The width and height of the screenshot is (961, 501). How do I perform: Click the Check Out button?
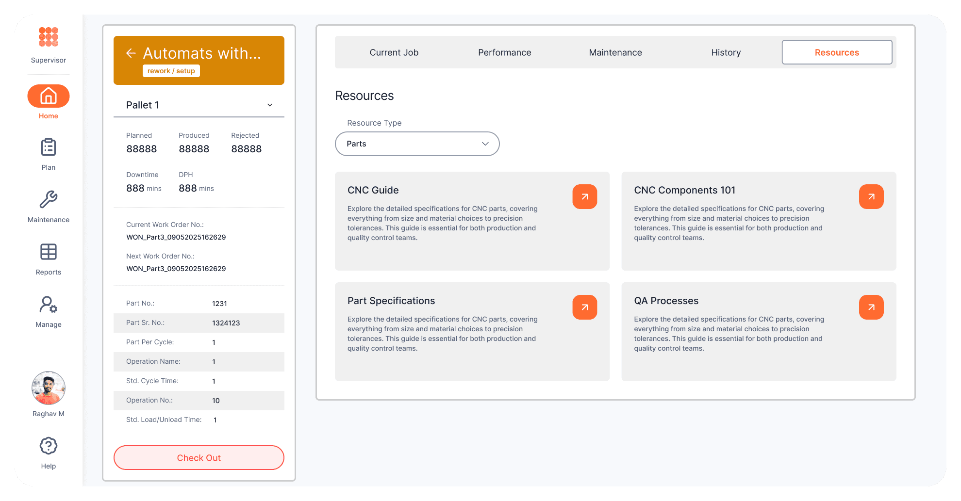point(199,458)
